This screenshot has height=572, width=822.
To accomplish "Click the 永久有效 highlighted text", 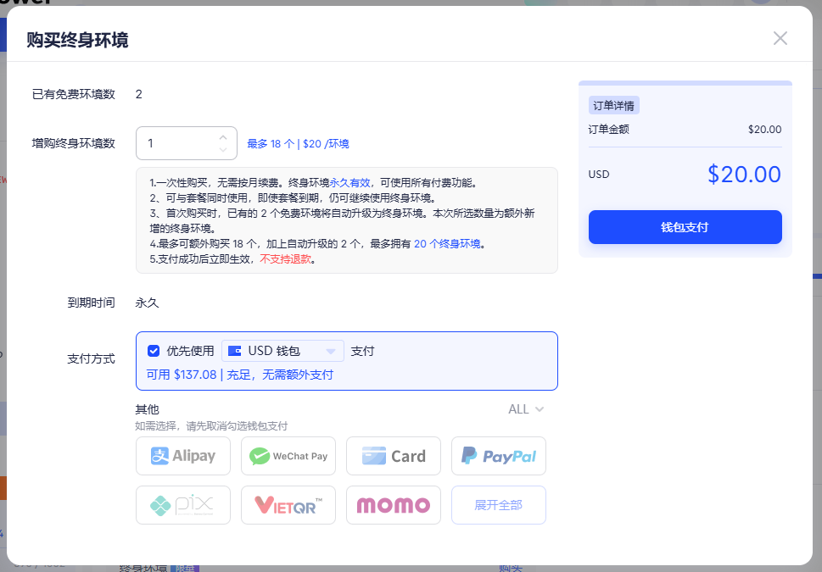I will pyautogui.click(x=349, y=183).
